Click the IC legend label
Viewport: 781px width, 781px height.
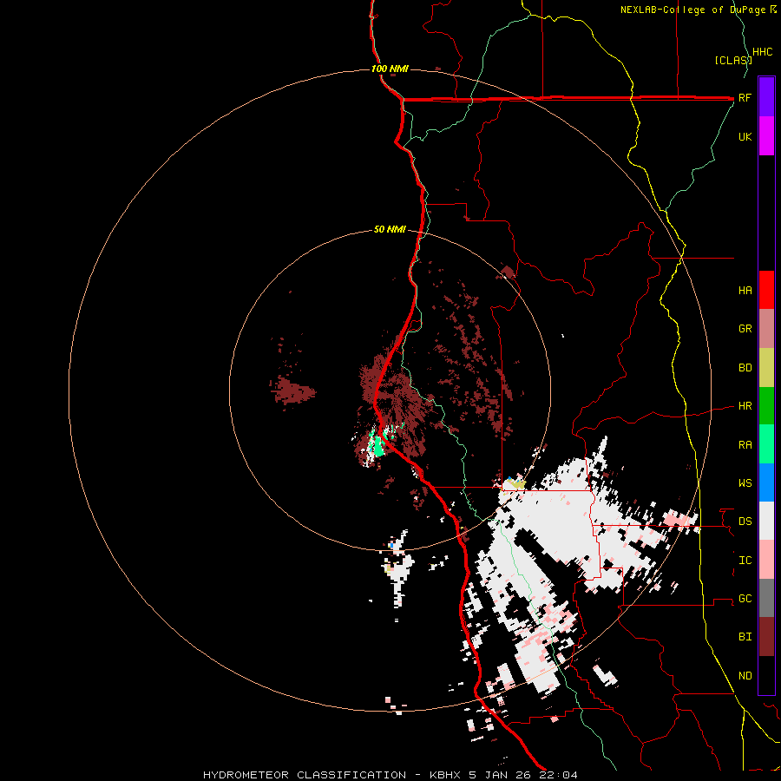[745, 560]
